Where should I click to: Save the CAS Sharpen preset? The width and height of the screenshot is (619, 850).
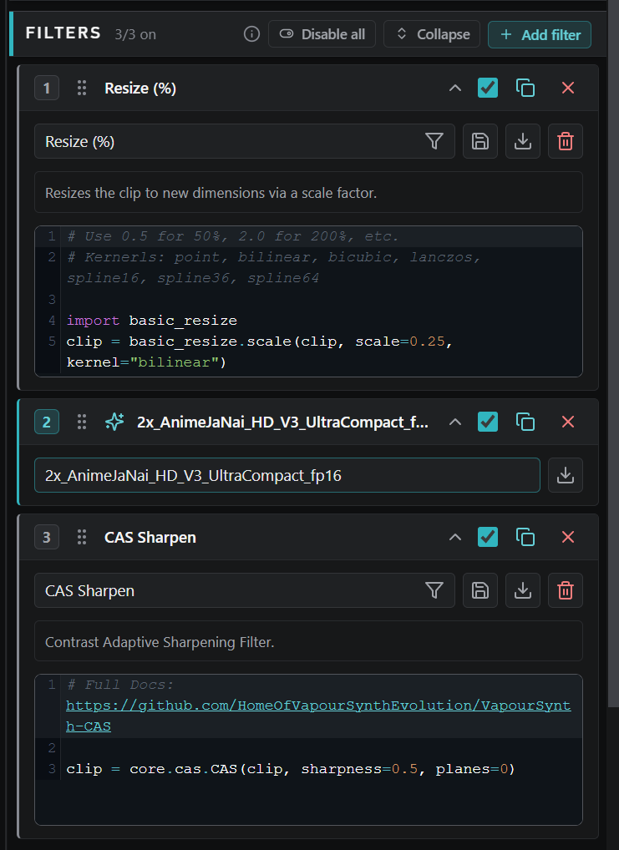[480, 590]
